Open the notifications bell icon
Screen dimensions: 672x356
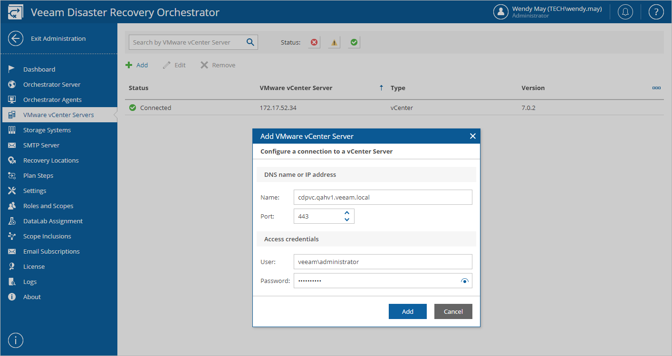click(626, 12)
